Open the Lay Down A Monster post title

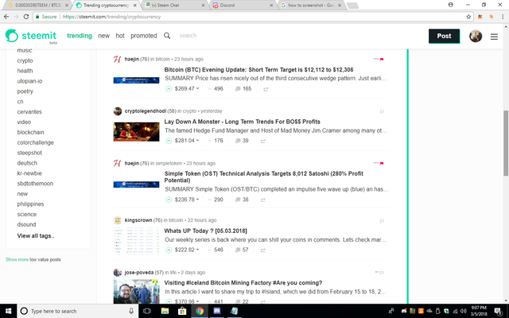(x=242, y=122)
